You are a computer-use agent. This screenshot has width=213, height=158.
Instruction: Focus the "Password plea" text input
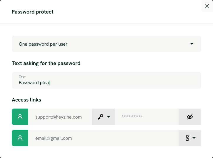point(106,83)
